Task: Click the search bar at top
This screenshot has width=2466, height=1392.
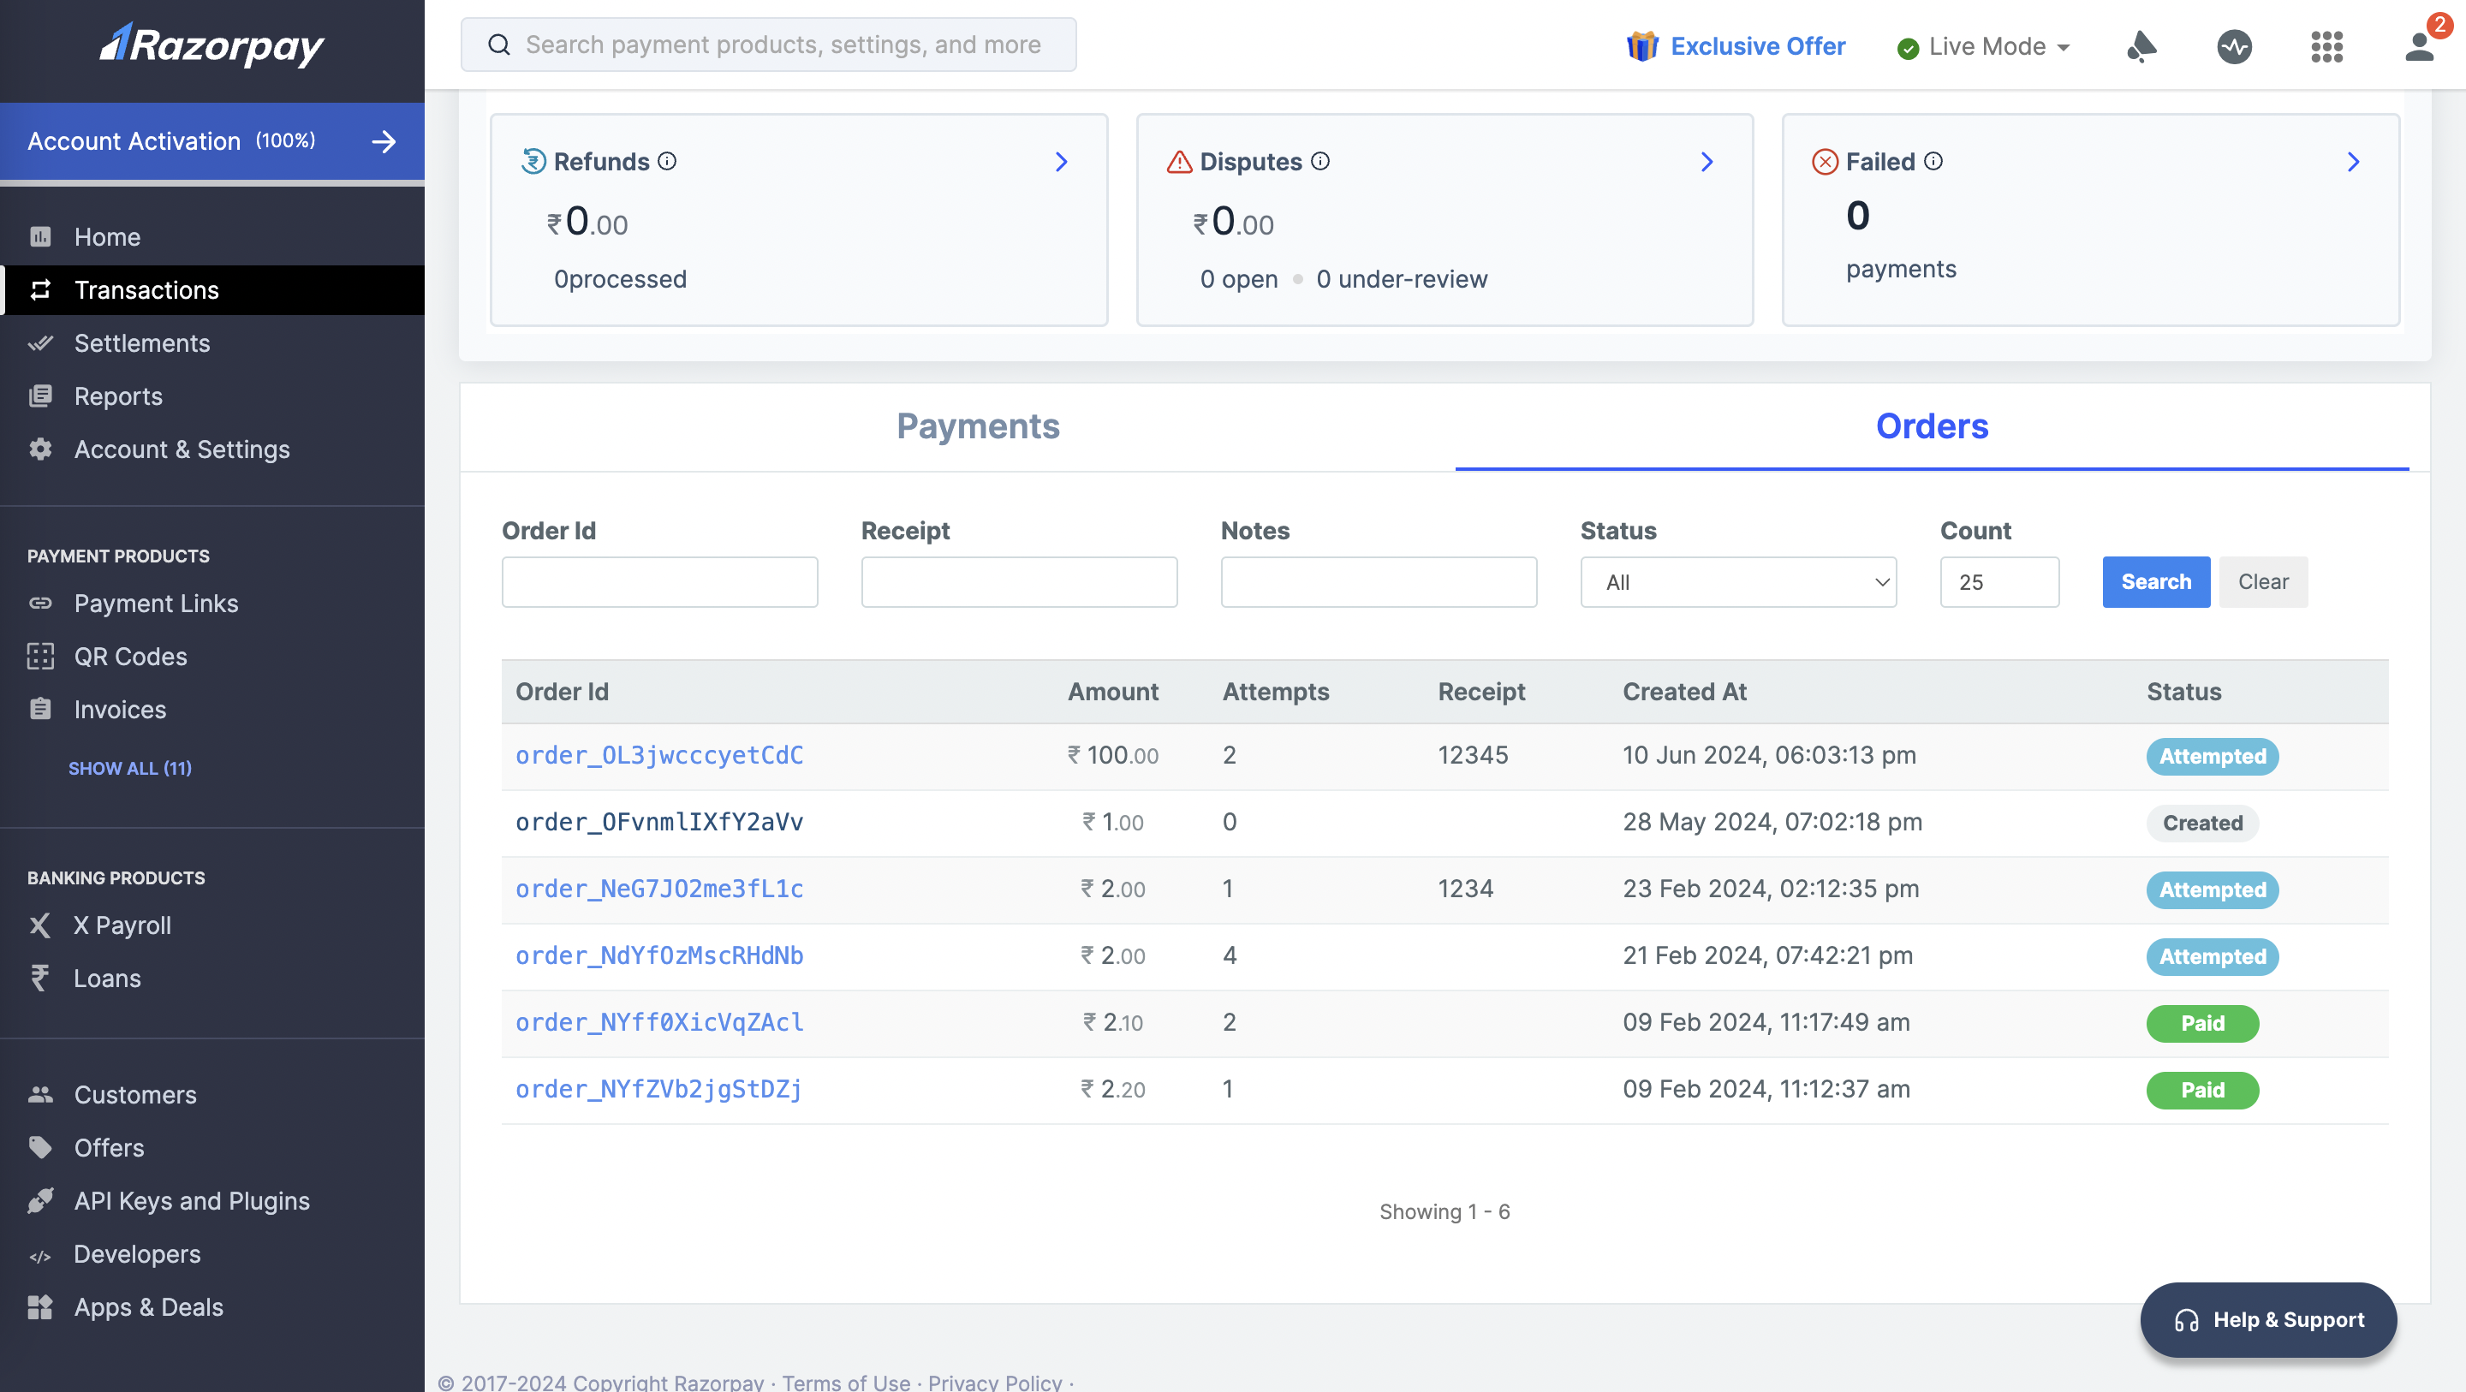Action: click(x=769, y=44)
